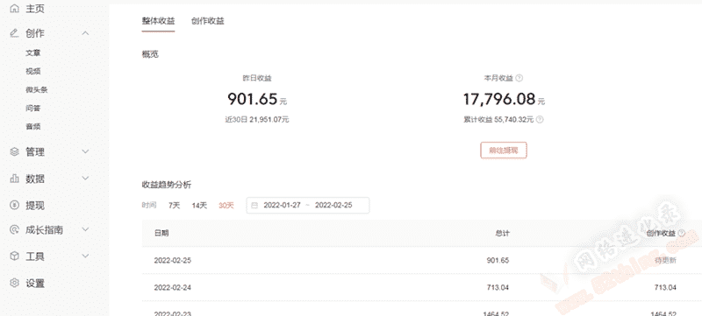Image resolution: width=702 pixels, height=316 pixels.
Task: Click the 前往提现 button
Action: tap(504, 151)
